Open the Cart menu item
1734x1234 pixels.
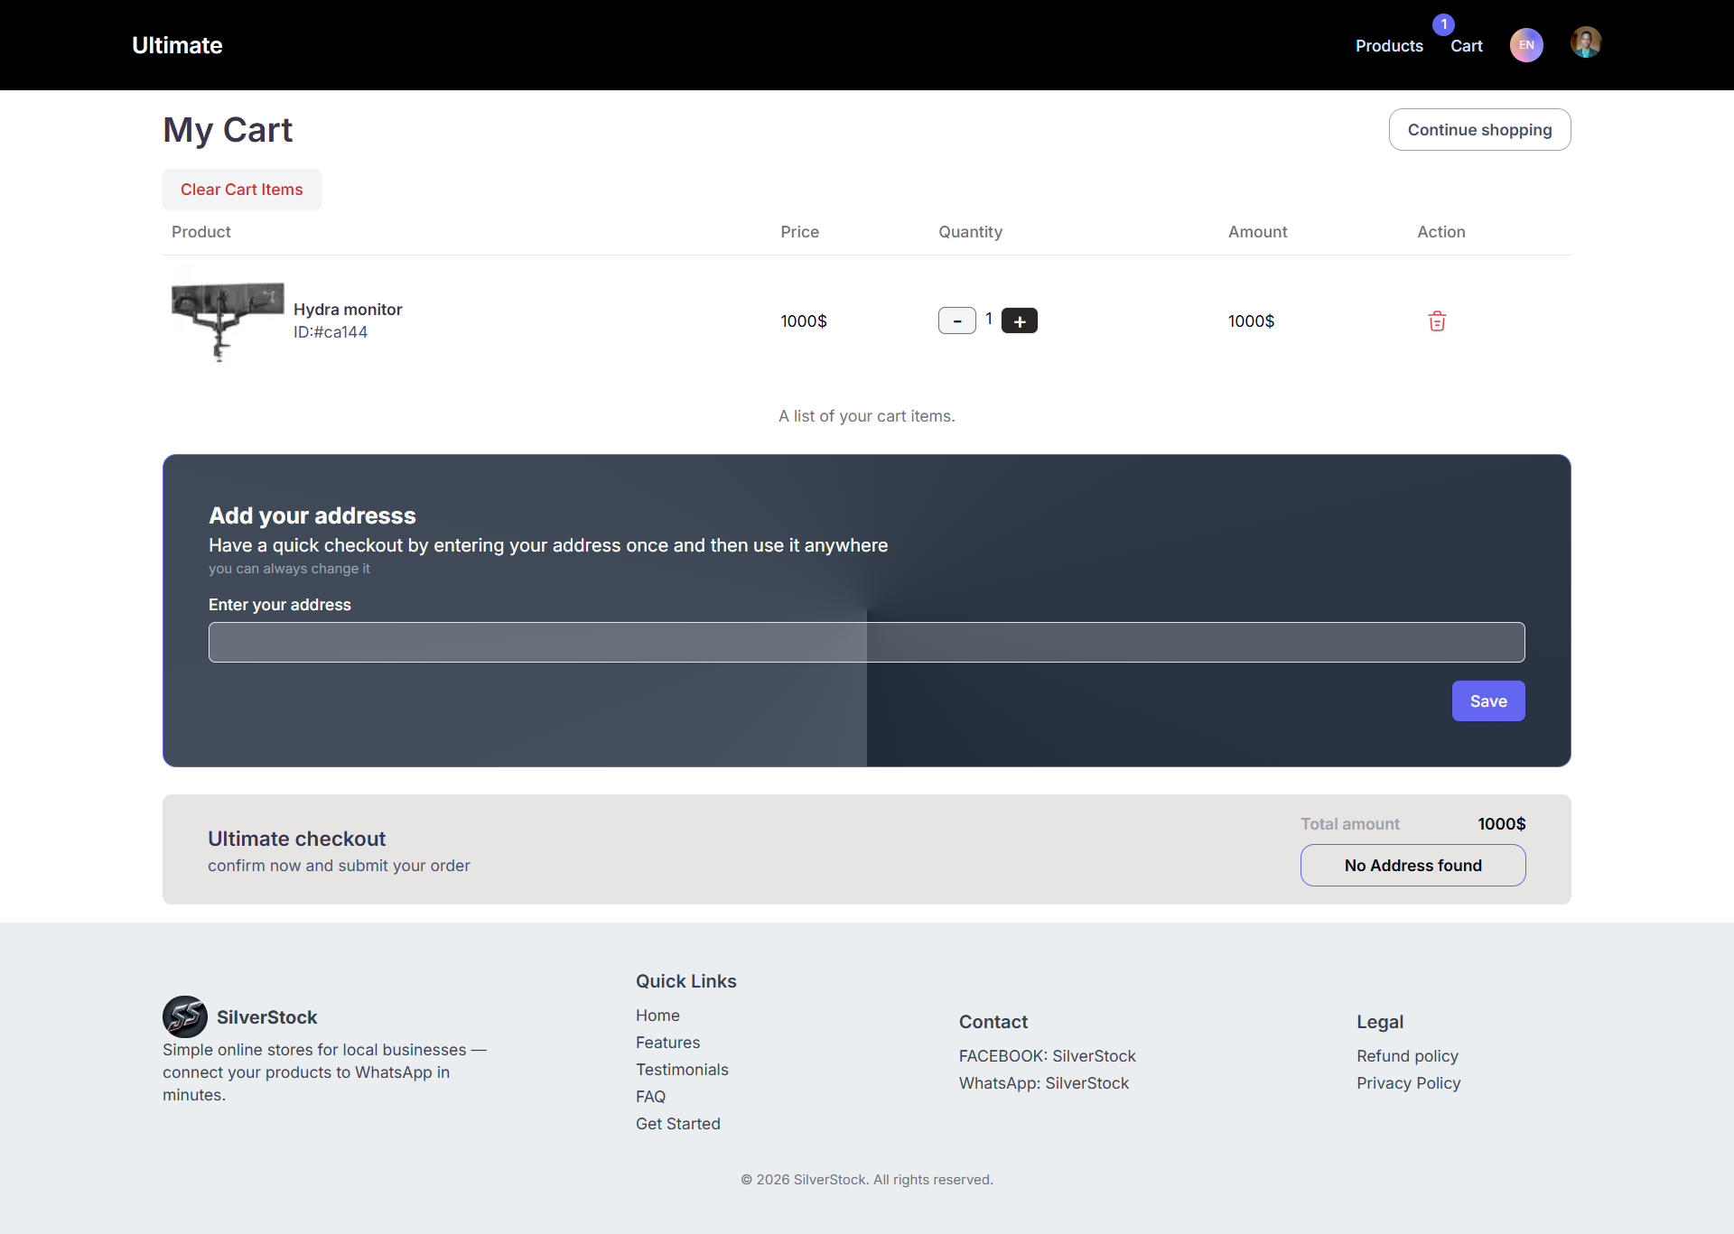click(1466, 46)
